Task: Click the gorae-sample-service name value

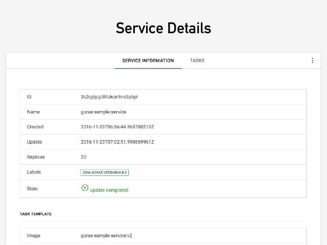Action: [103, 112]
